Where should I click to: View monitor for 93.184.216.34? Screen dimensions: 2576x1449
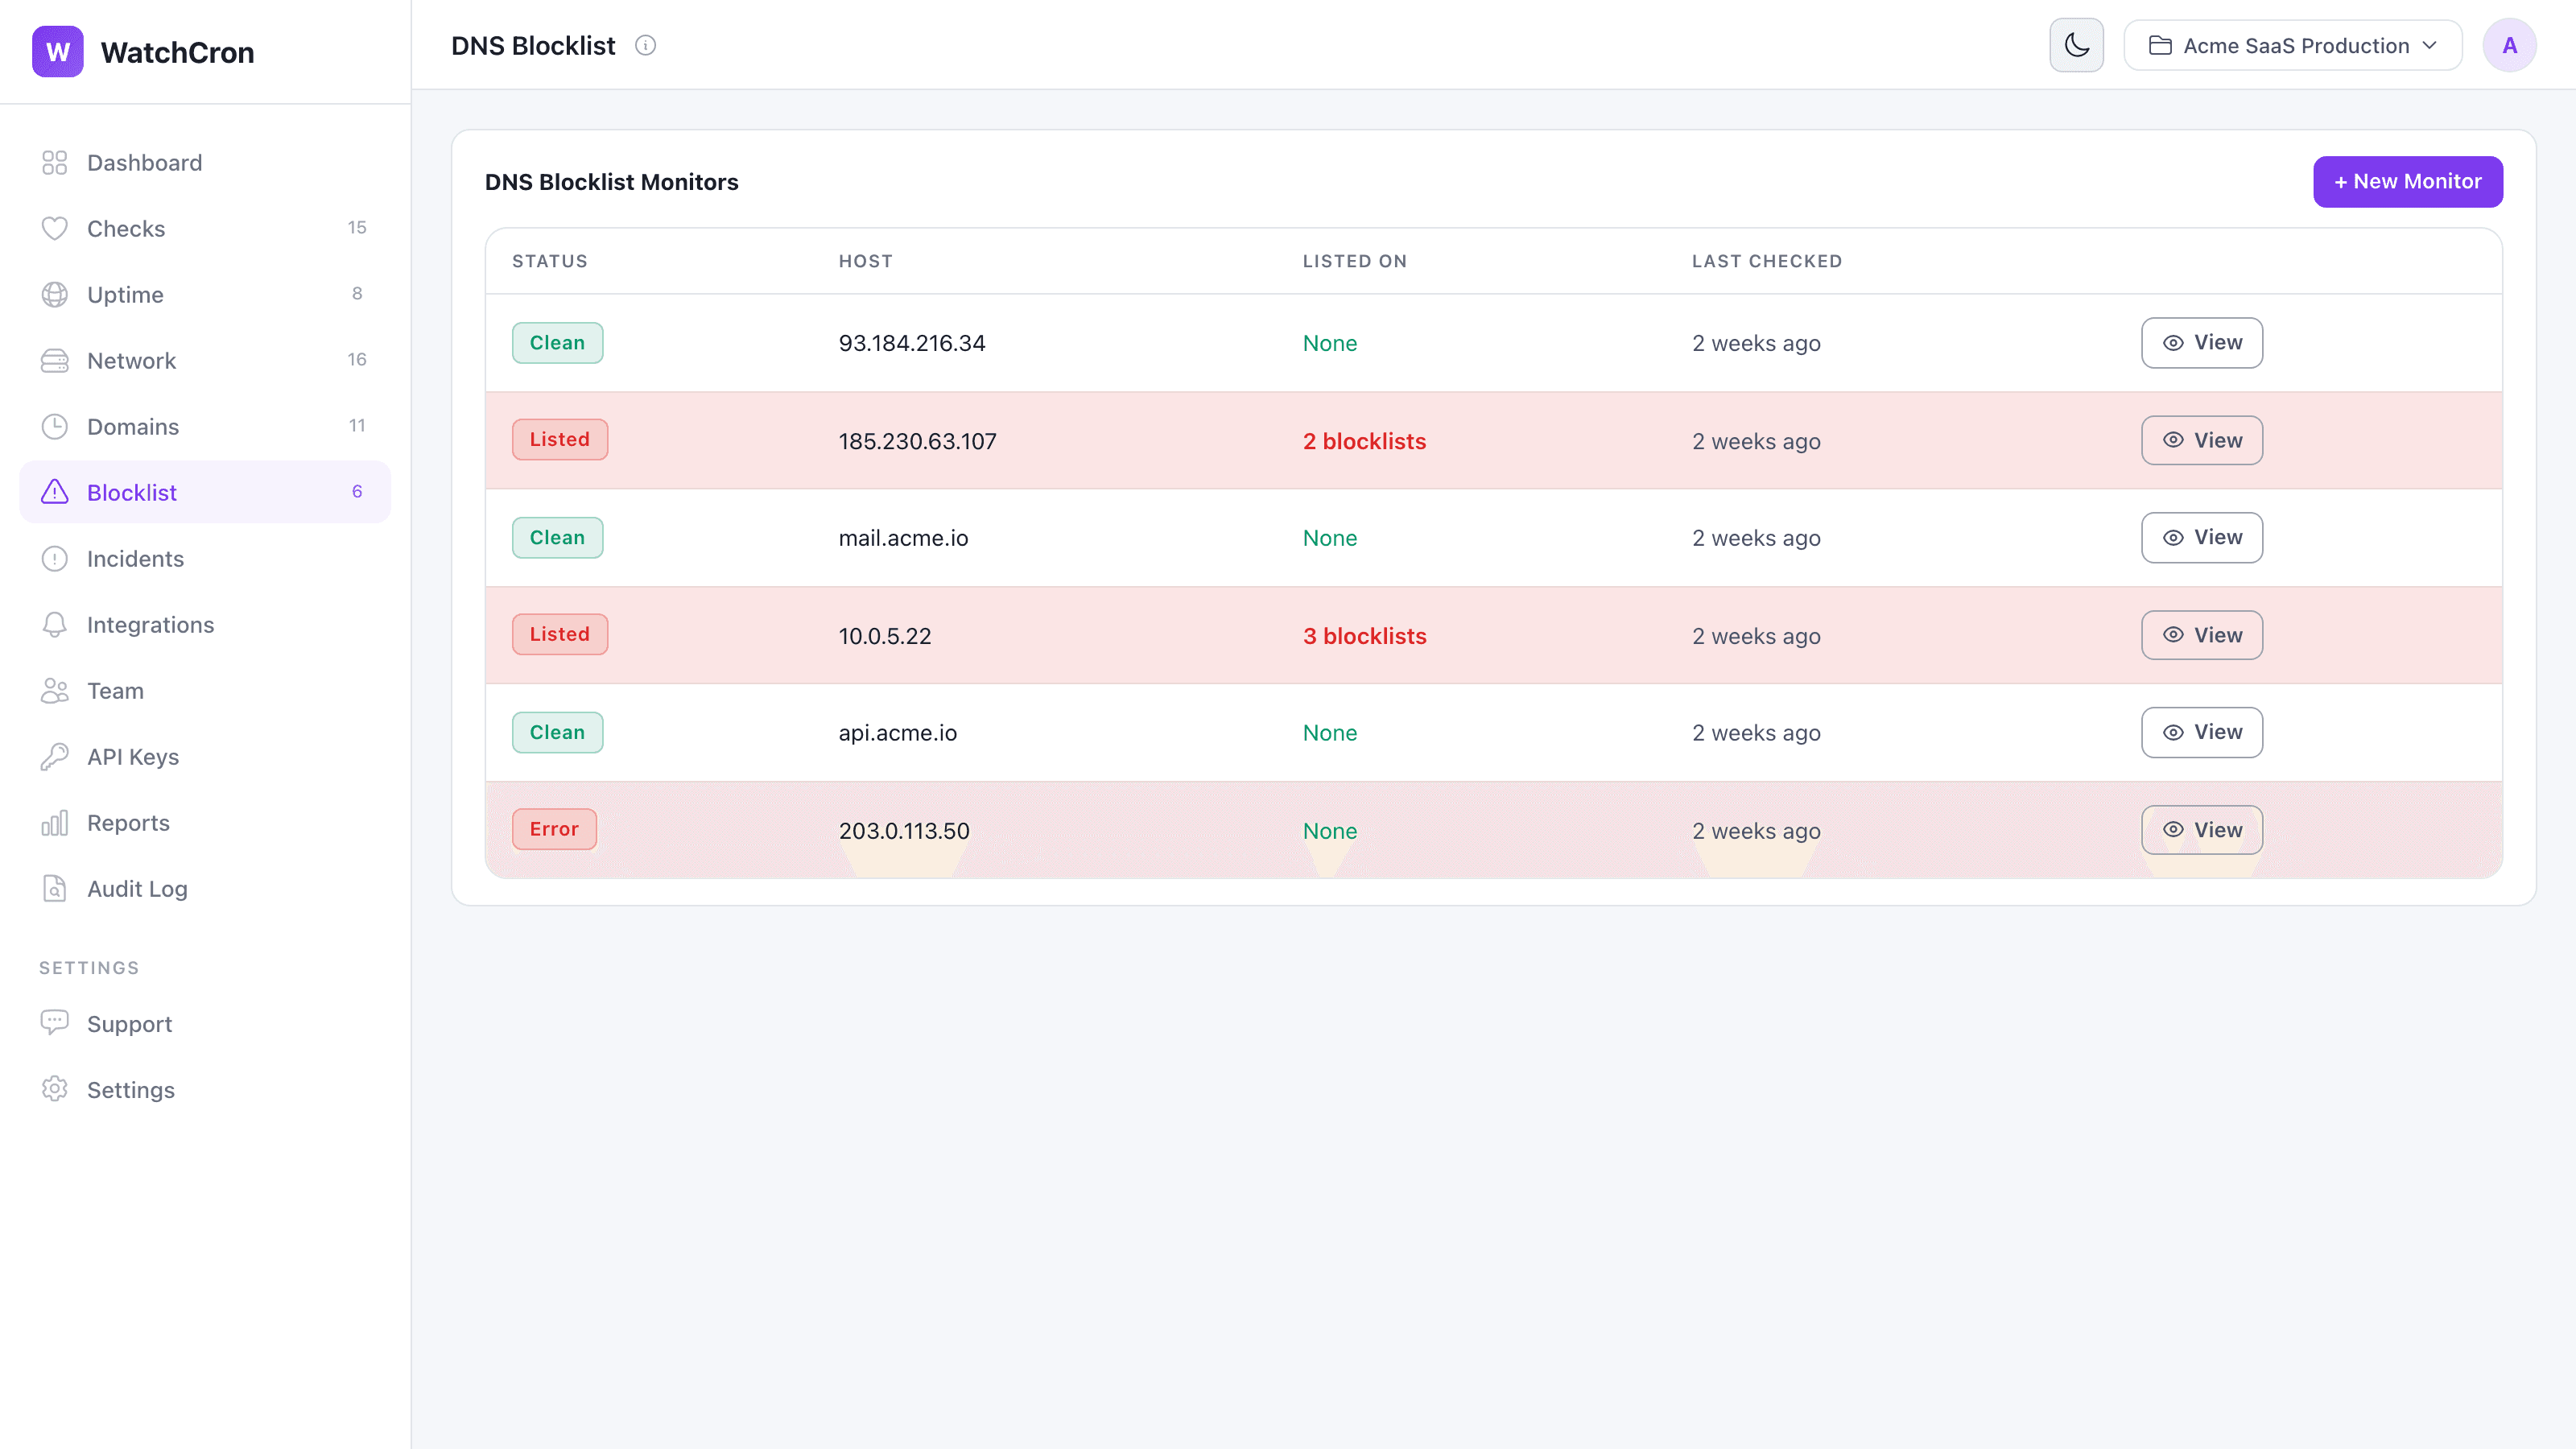2201,343
